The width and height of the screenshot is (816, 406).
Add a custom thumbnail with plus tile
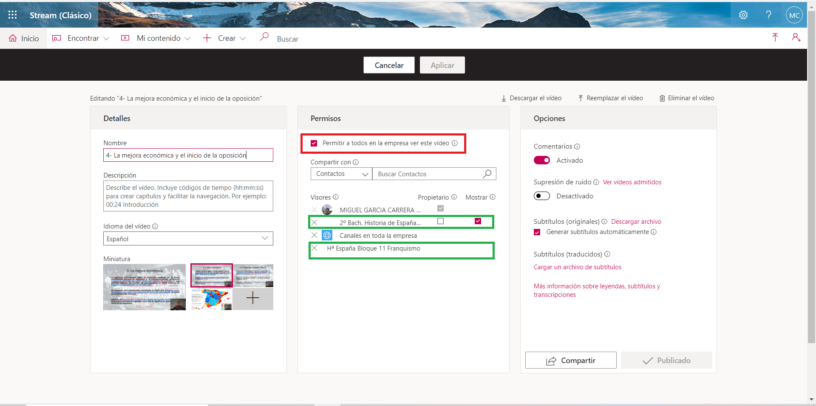click(x=252, y=298)
